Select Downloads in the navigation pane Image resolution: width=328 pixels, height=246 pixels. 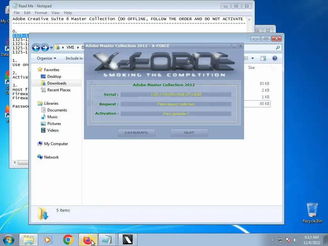click(x=56, y=83)
